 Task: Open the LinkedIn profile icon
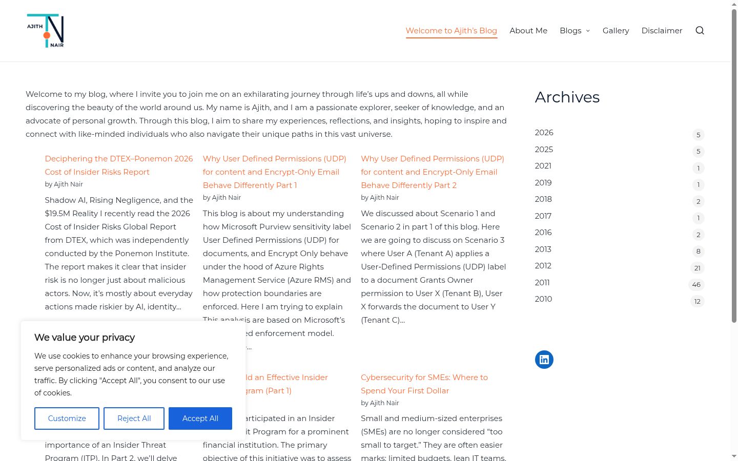coord(544,360)
